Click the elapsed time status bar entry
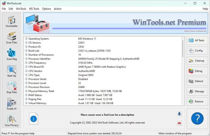 [x=94, y=133]
